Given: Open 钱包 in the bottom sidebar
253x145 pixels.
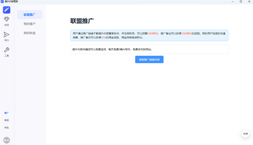Looking at the screenshot, I should 7,128.
